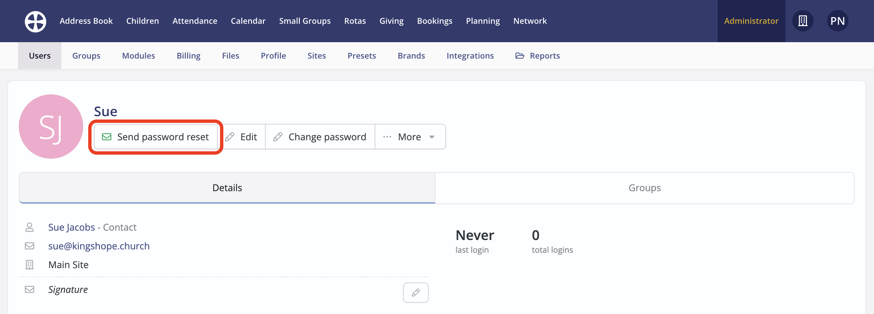Image resolution: width=874 pixels, height=314 pixels.
Task: Click the person icon beside Sue Jacobs
Action: pyautogui.click(x=30, y=227)
